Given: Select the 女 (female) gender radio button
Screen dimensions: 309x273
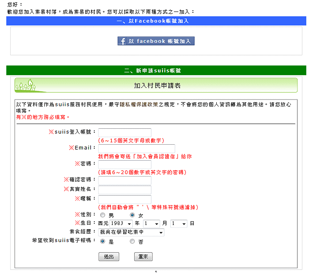Looking at the screenshot, I should pyautogui.click(x=132, y=215).
